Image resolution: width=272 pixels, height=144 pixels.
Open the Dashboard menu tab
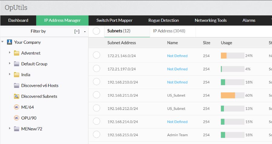tap(18, 21)
